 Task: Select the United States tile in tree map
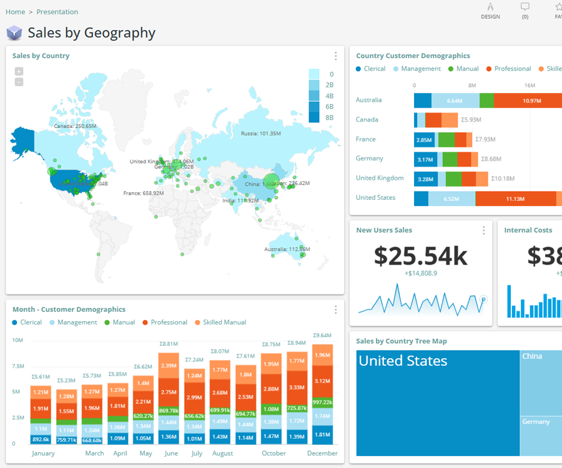coord(437,402)
